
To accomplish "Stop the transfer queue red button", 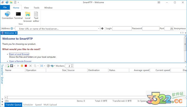I will pyautogui.click(x=26, y=66).
